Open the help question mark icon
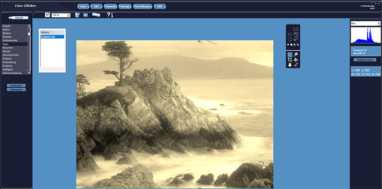382x189 pixels. pos(108,15)
